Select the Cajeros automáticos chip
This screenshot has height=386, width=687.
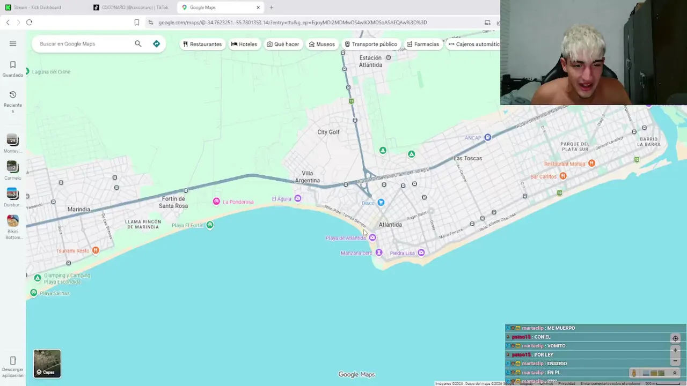(473, 44)
